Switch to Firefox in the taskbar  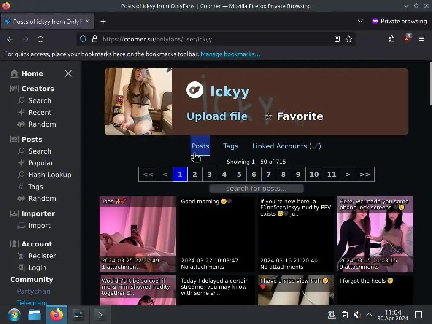57,315
